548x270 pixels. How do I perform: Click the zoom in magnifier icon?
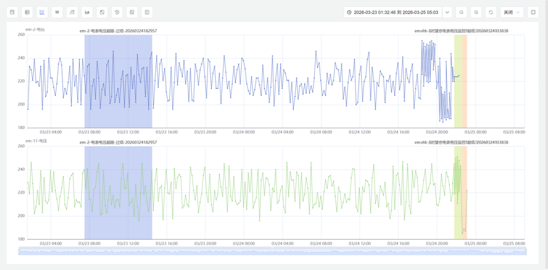[x=476, y=12]
